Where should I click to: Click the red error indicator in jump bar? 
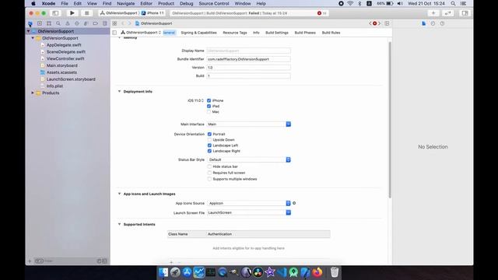pyautogui.click(x=375, y=23)
